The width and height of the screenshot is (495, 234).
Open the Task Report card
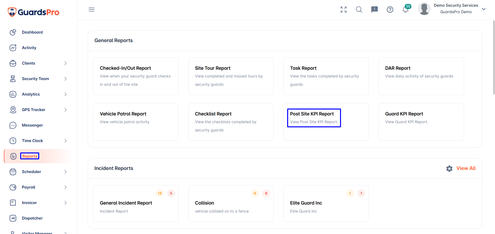point(326,76)
